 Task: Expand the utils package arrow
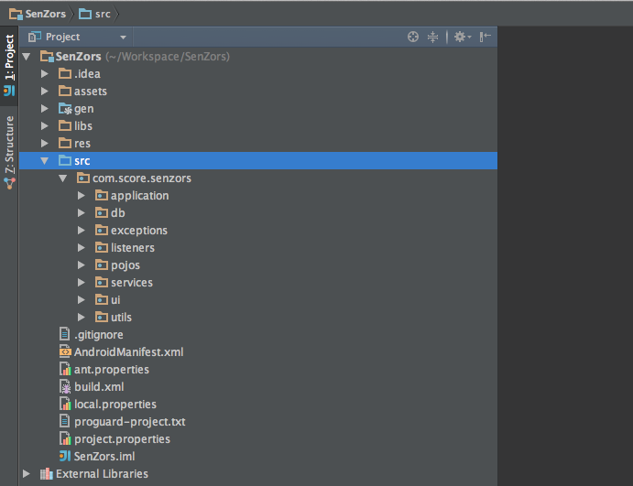[x=82, y=317]
